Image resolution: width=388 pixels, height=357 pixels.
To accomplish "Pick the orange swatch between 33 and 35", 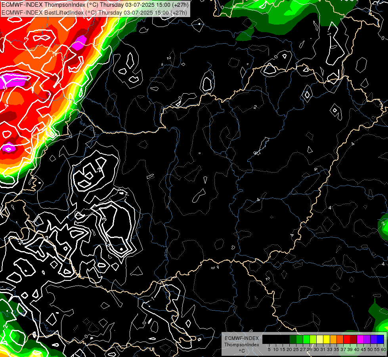I will tap(333, 340).
